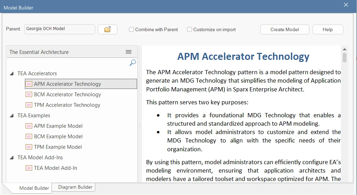
Task: Click the TEA Examples group label
Action: point(34,116)
